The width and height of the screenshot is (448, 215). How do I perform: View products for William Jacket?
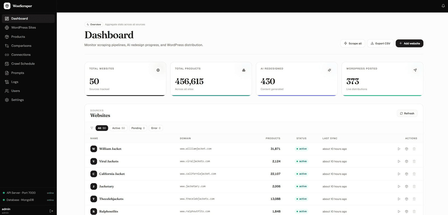pos(407,149)
